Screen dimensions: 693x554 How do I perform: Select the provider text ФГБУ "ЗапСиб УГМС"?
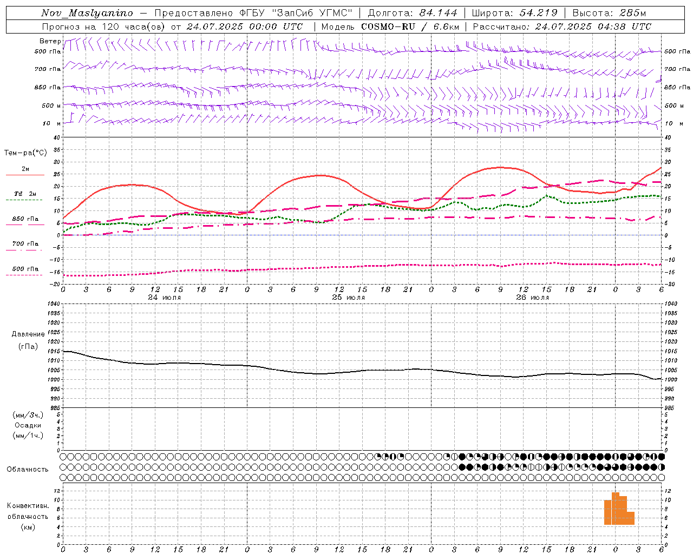(296, 13)
